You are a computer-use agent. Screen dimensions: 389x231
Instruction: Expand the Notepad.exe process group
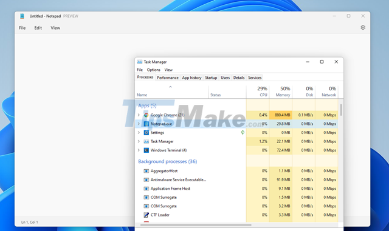(x=139, y=124)
